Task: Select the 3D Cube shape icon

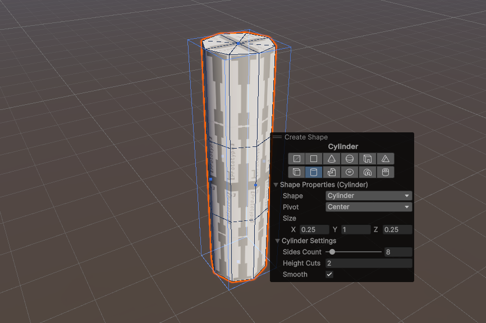Action: coord(297,172)
